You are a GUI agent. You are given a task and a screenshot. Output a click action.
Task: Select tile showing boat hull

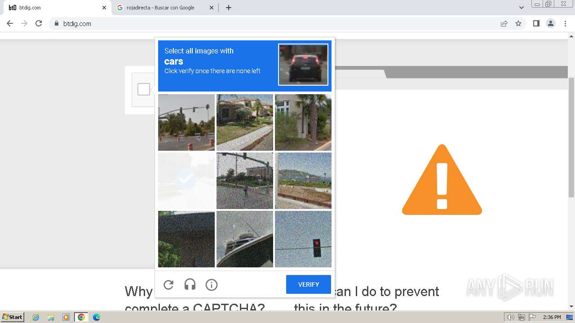tap(245, 239)
